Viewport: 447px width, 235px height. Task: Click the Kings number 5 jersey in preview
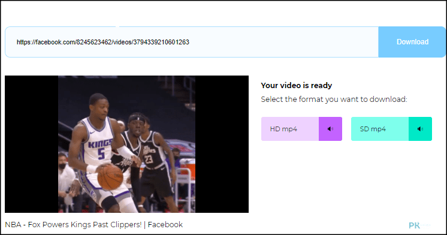(98, 143)
